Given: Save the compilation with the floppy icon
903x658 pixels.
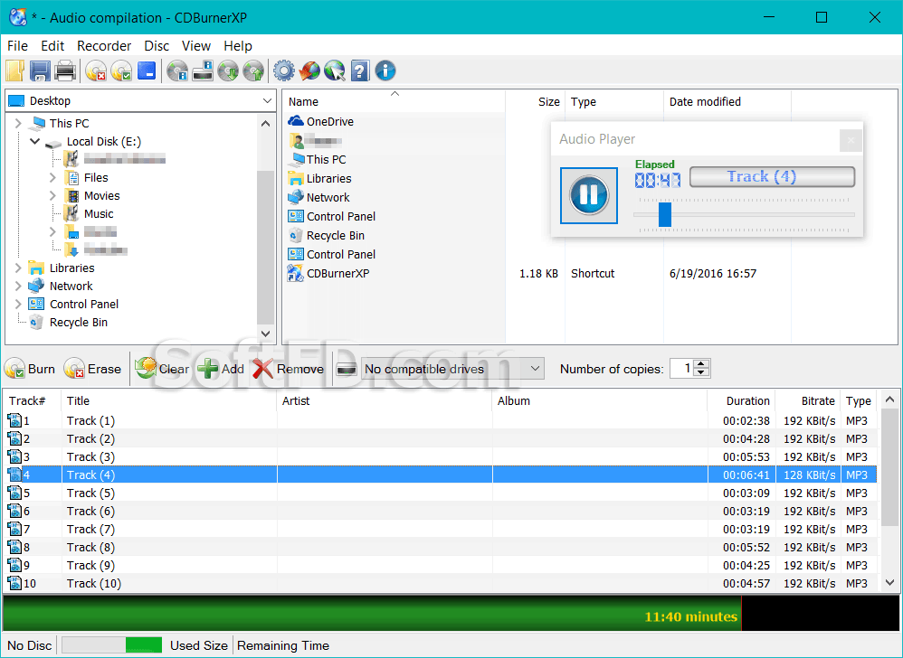Looking at the screenshot, I should point(41,70).
